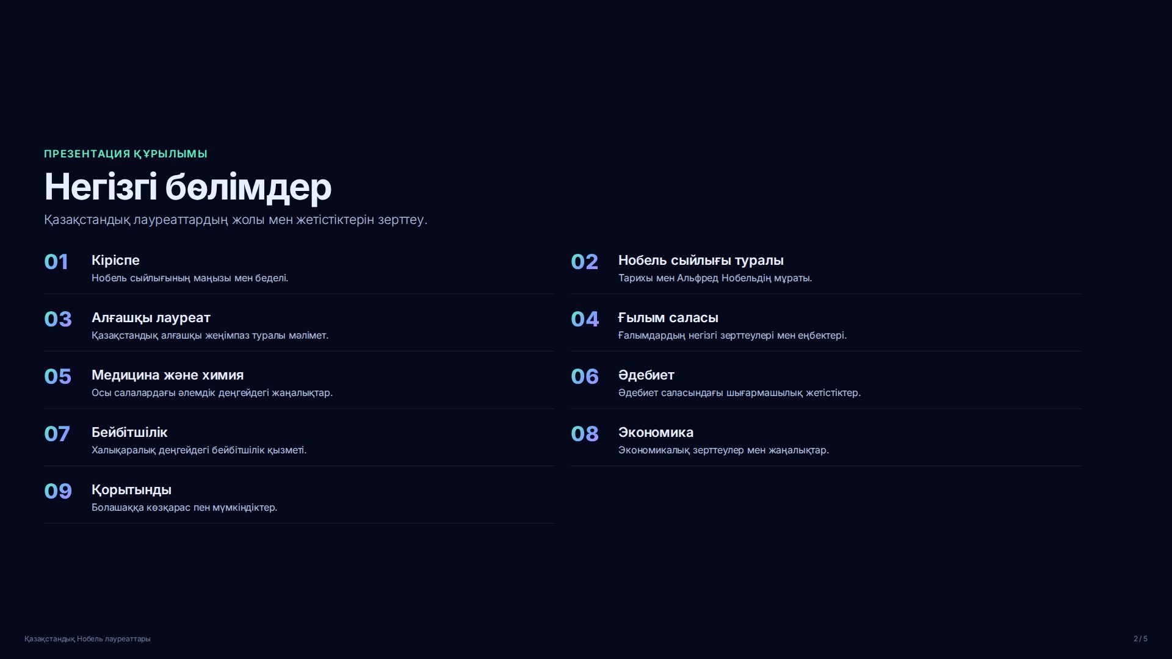Select the 'Бейбітшілік' heading

(x=129, y=433)
